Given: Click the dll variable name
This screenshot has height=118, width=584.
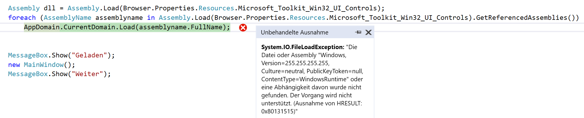Looking at the screenshot, I should 49,8.
